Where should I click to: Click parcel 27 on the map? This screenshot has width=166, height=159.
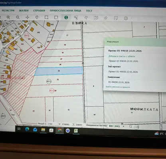[61, 59]
